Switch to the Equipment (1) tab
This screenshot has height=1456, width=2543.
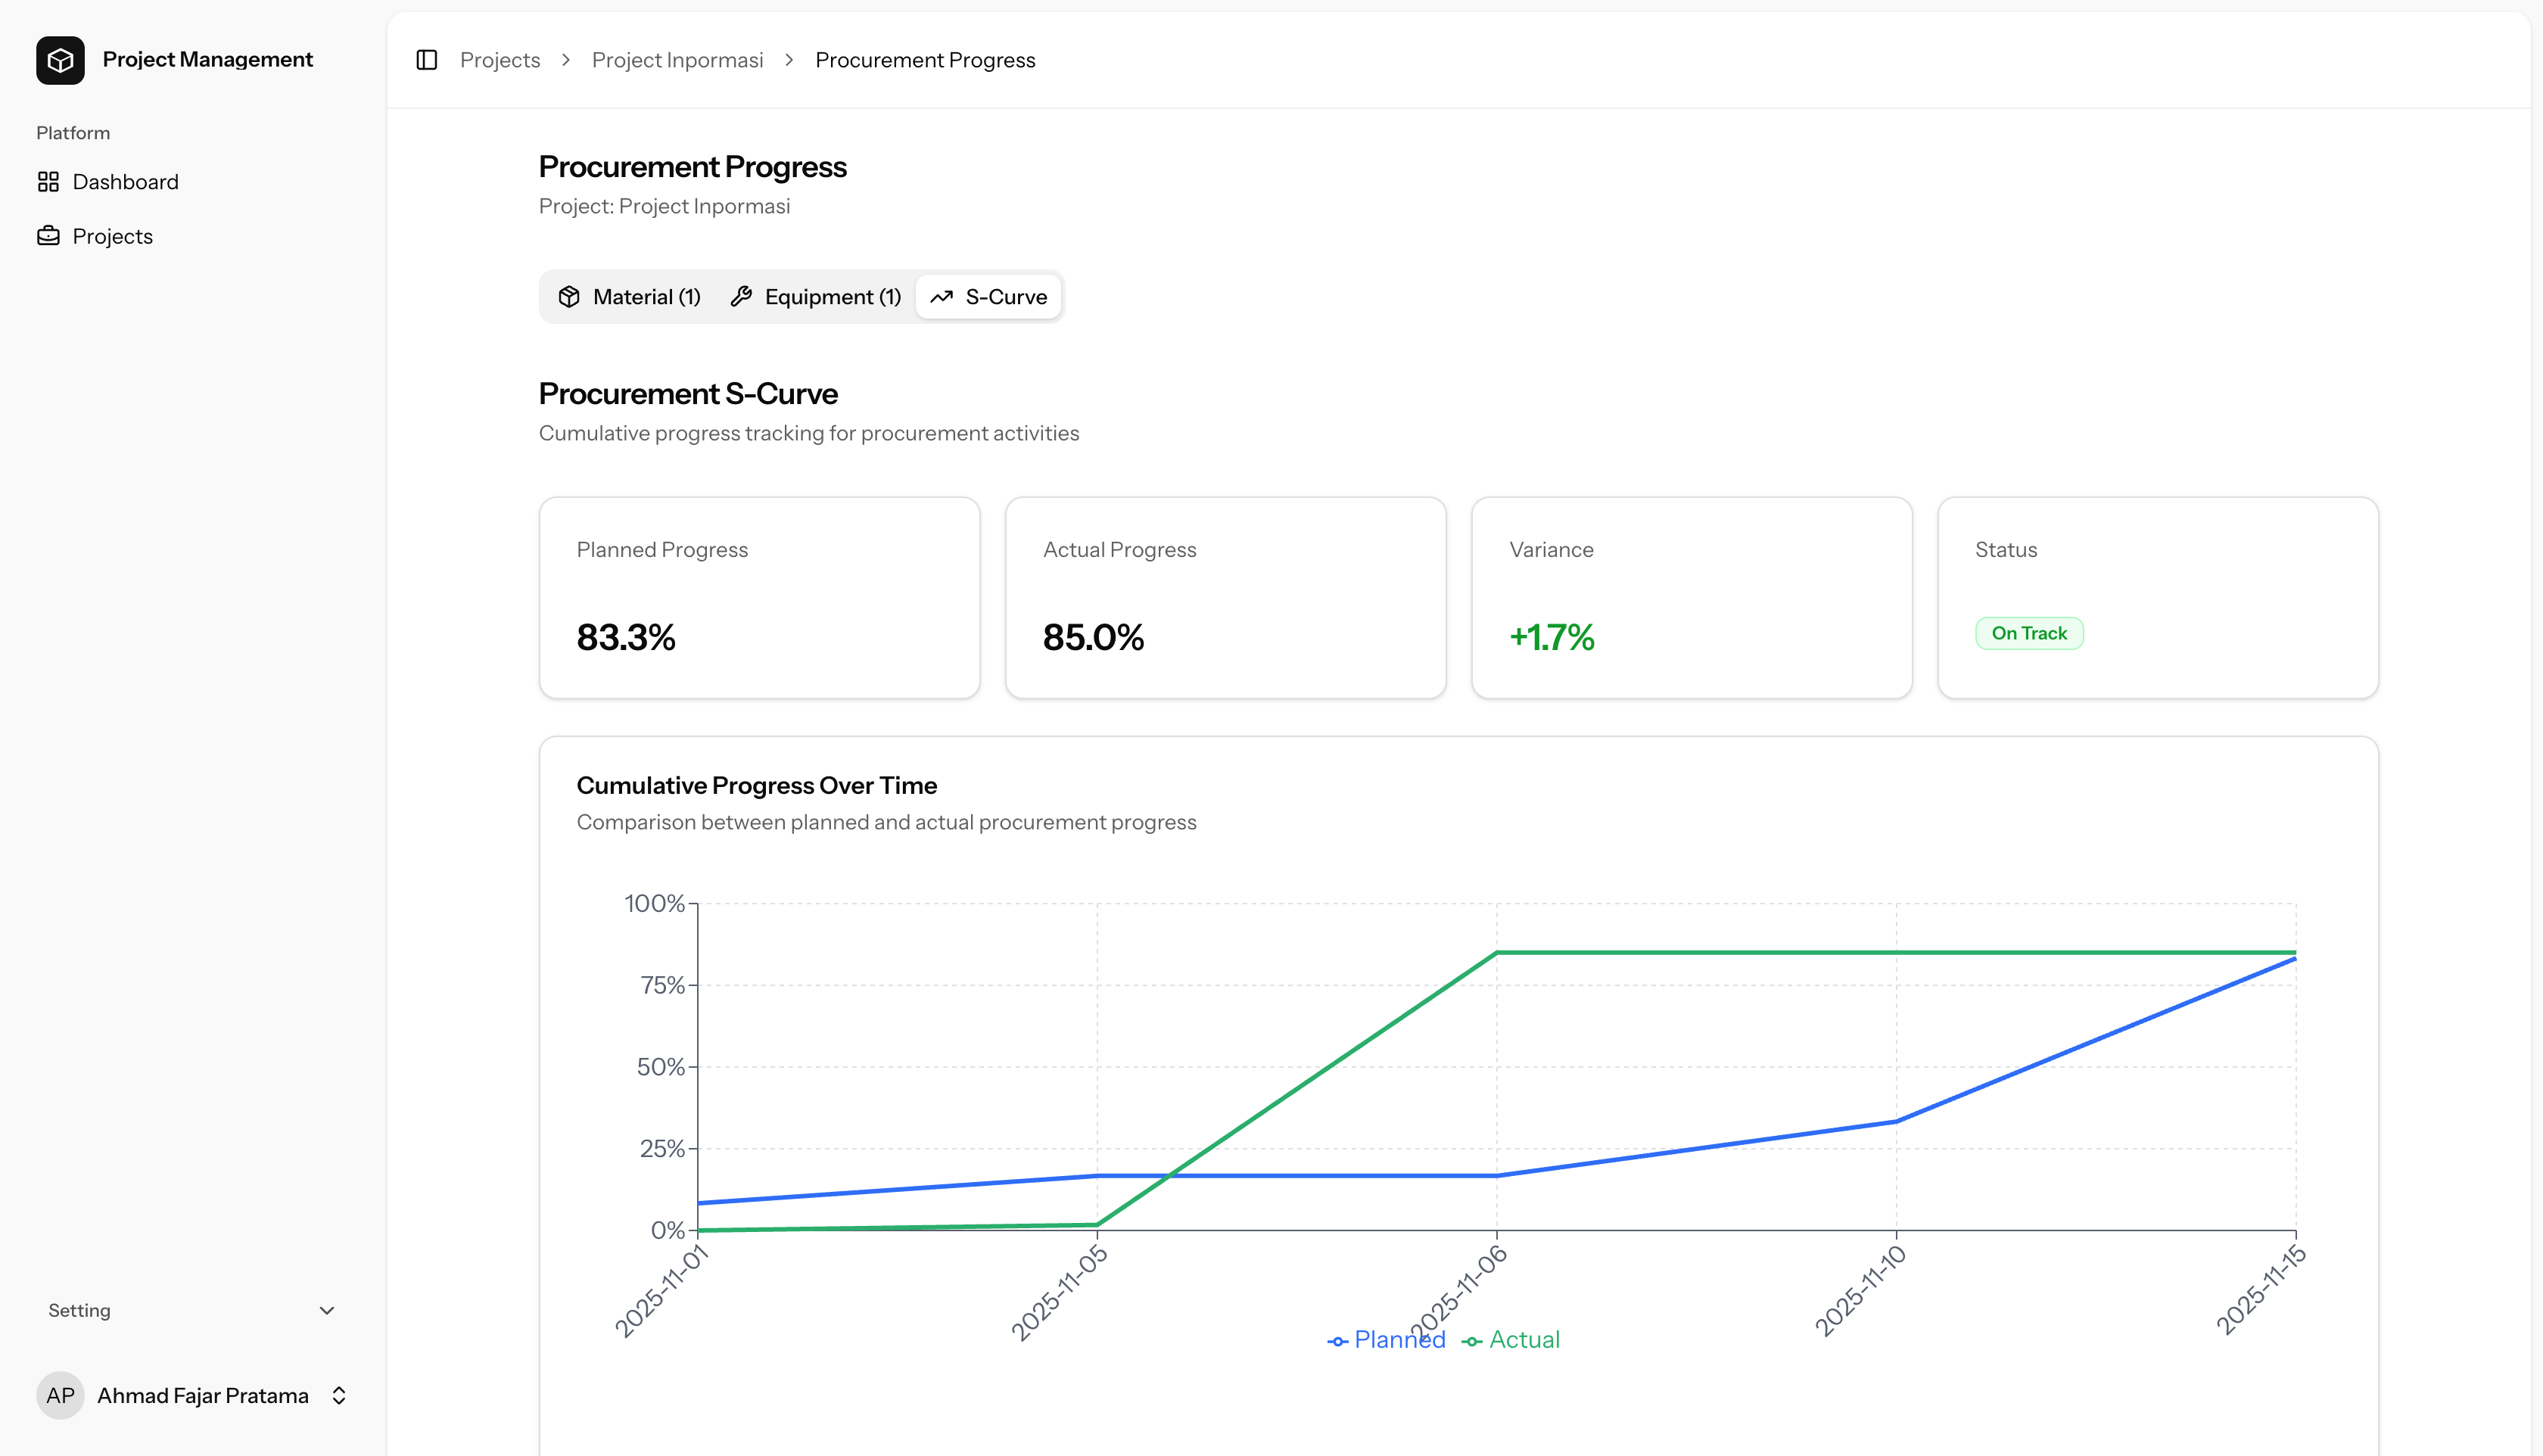[832, 297]
